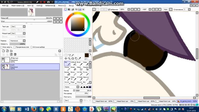This screenshot has height=112, width=199.
Task: Select the flat brush edge shape
Action: click(x=90, y=87)
